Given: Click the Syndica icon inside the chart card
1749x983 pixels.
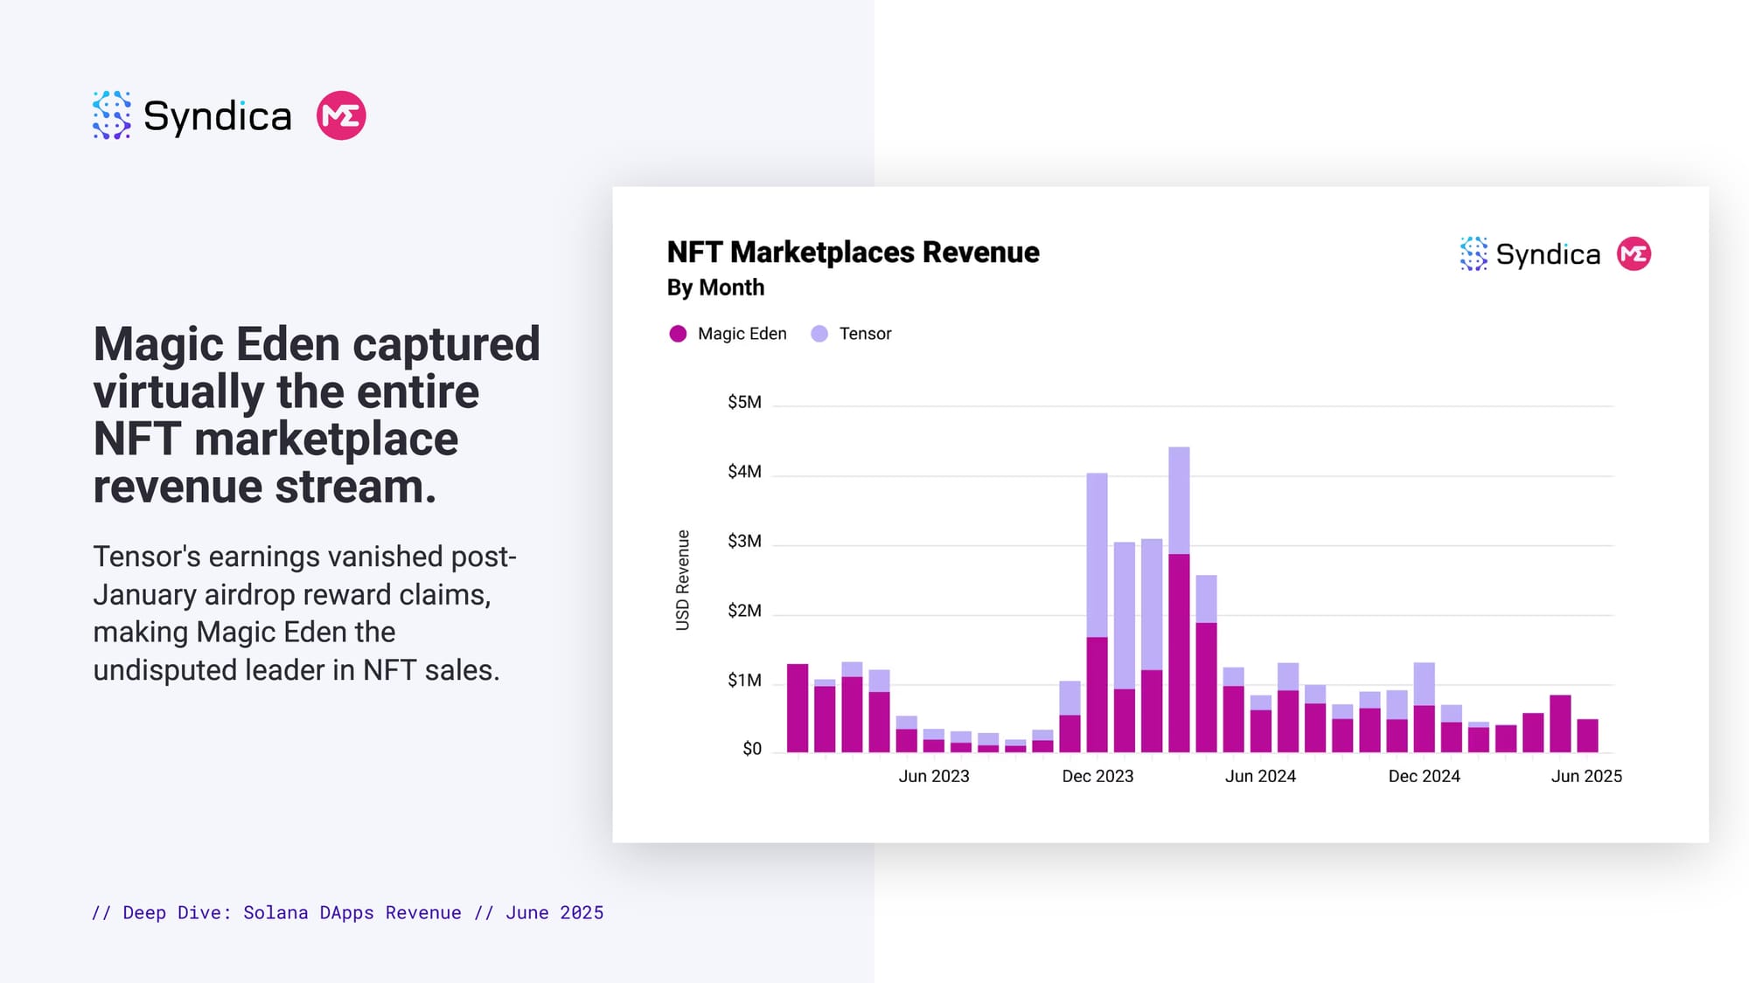Looking at the screenshot, I should (x=1474, y=254).
